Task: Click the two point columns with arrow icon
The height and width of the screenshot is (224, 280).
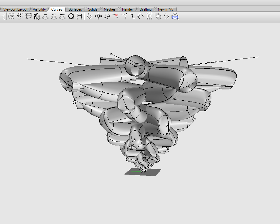Action: coord(80,16)
